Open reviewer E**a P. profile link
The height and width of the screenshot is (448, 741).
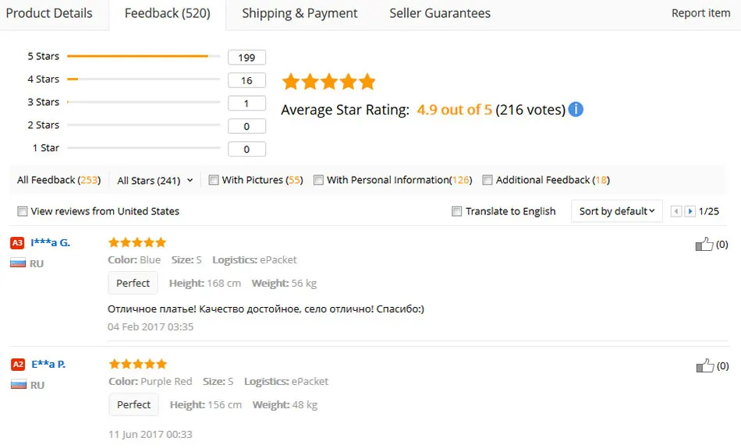(48, 364)
